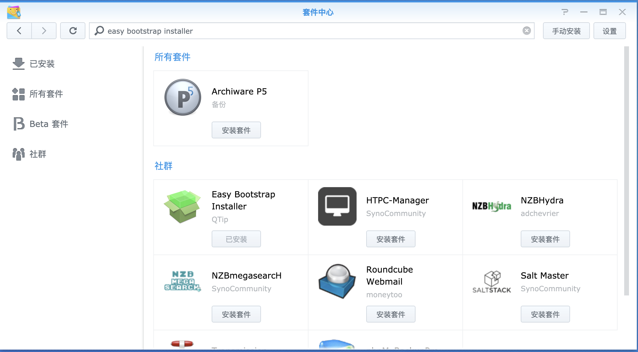Open Manual Install (手动安装)
The image size is (638, 352).
coord(566,31)
